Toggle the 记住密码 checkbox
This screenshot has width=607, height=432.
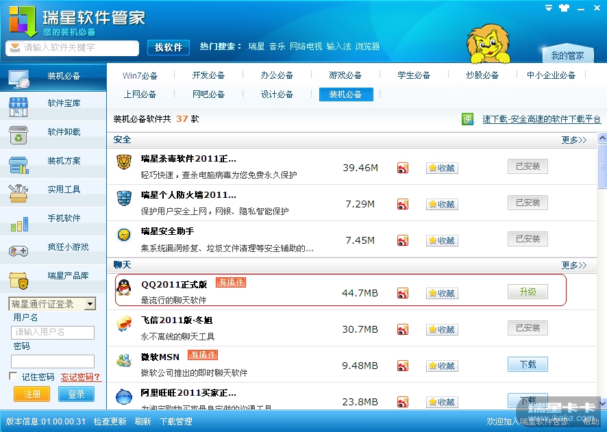pyautogui.click(x=13, y=376)
